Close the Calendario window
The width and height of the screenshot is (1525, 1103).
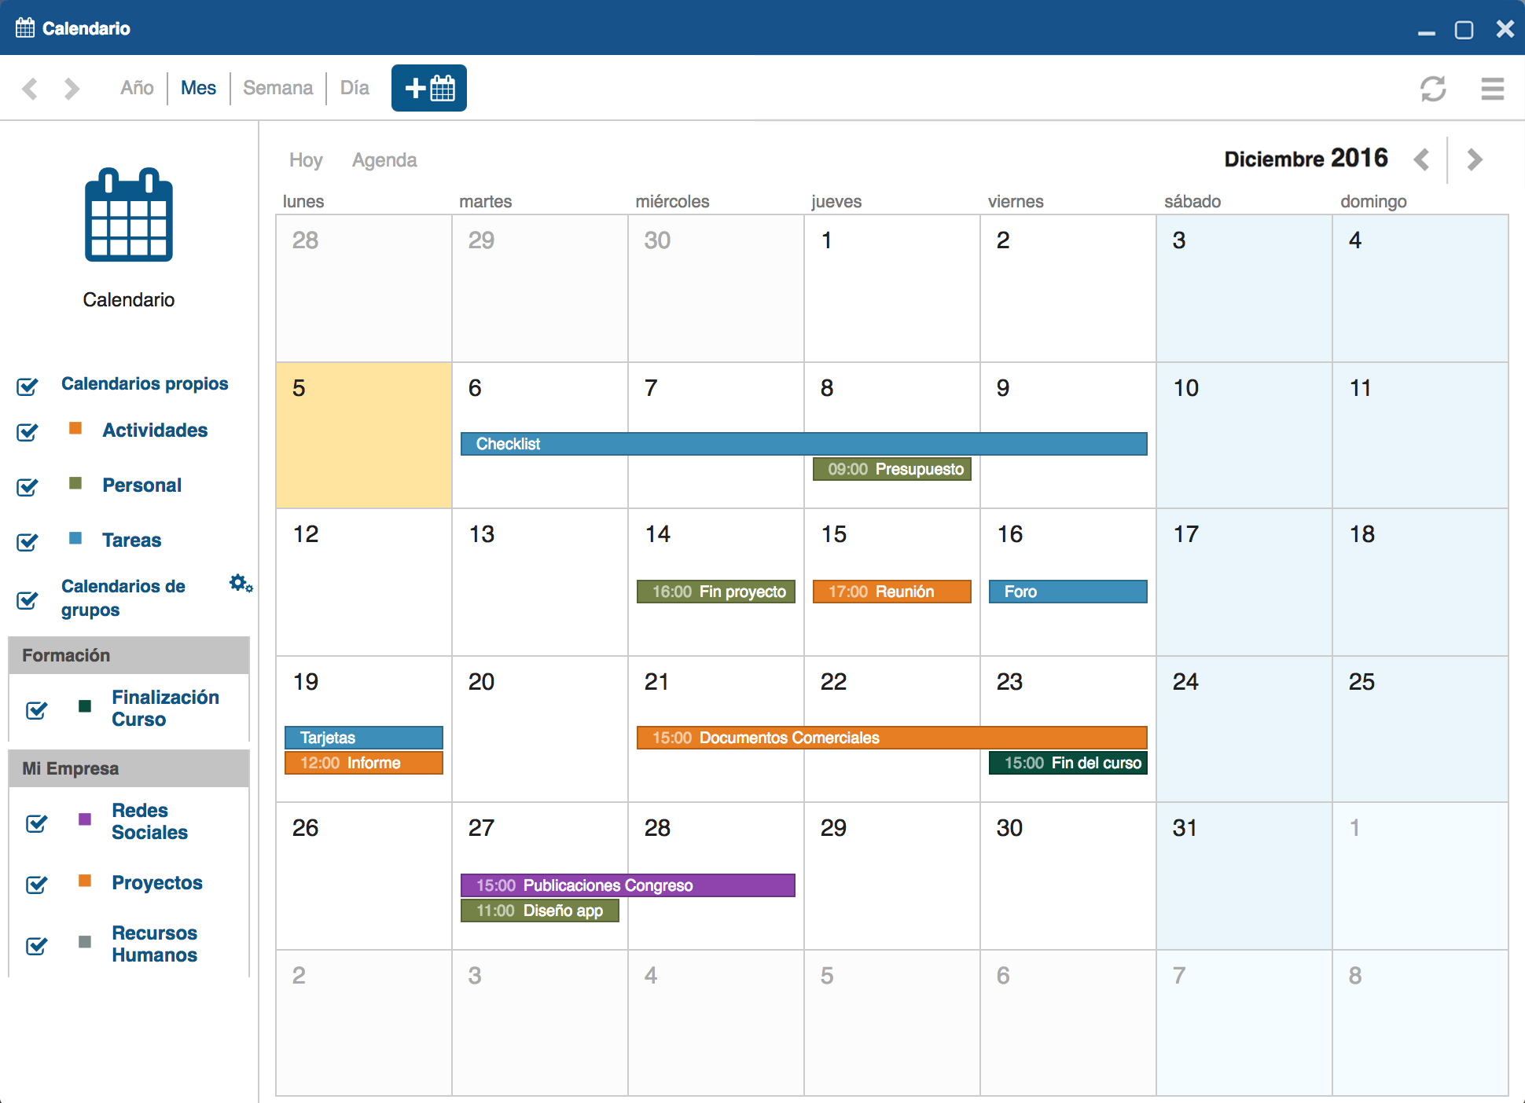tap(1505, 29)
